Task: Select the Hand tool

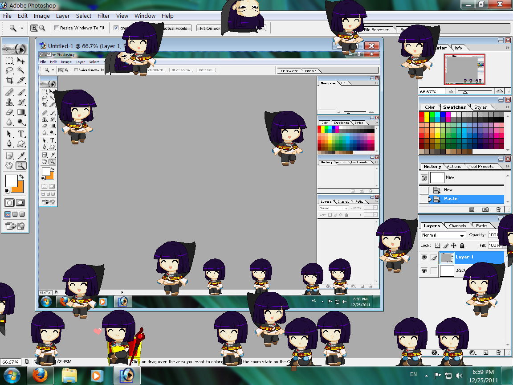Action: 9,166
